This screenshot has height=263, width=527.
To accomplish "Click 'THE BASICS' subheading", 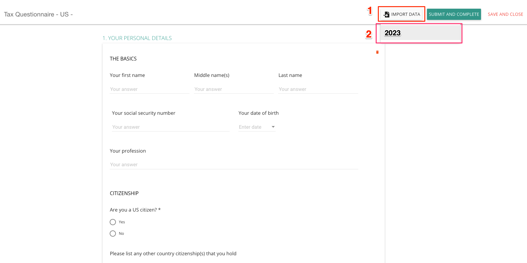I will click(123, 59).
